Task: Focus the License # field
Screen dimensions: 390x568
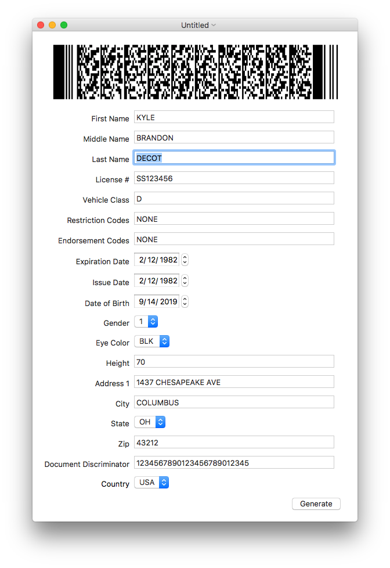Action: pyautogui.click(x=234, y=178)
